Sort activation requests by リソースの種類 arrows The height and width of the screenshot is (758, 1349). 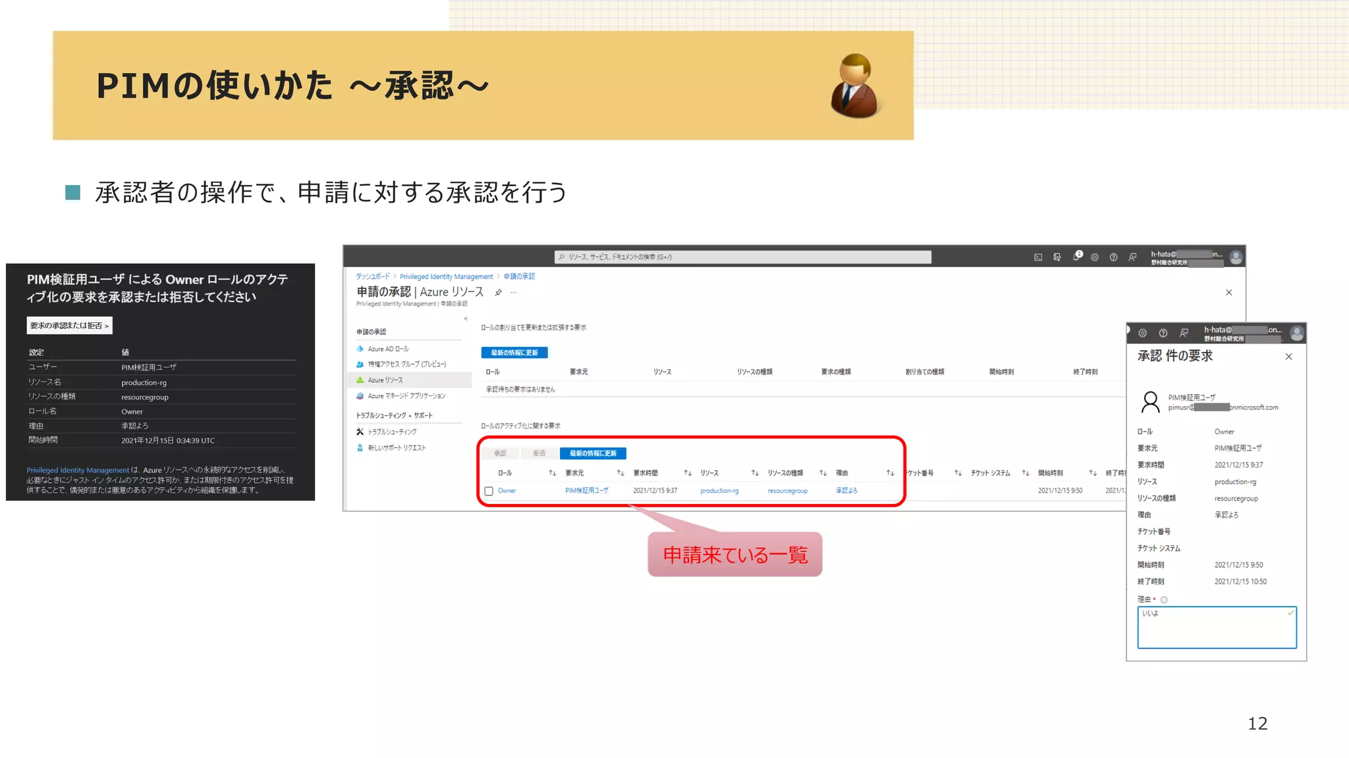pos(823,473)
